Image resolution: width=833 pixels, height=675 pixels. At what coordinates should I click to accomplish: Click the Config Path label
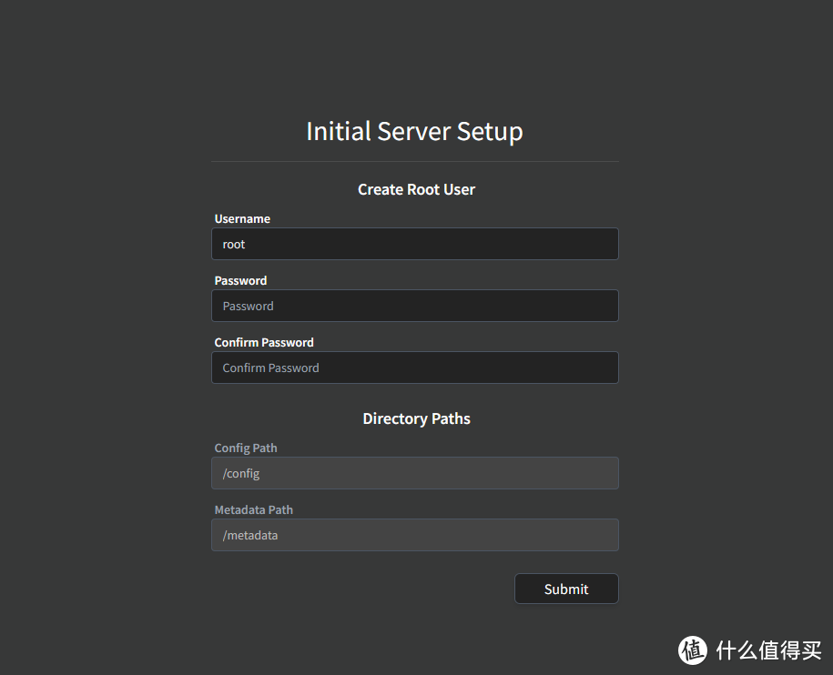(x=246, y=448)
